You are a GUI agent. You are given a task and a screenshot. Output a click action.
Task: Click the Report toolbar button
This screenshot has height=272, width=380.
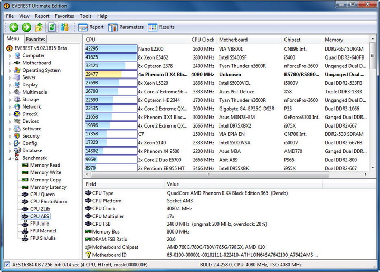(x=91, y=27)
